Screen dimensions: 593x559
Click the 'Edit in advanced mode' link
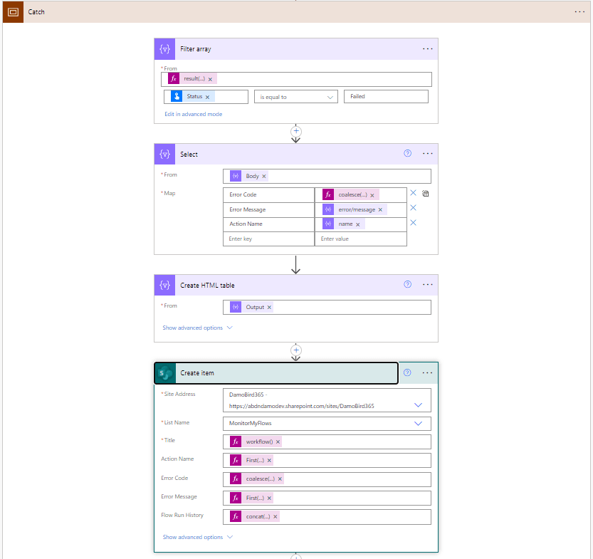[193, 113]
